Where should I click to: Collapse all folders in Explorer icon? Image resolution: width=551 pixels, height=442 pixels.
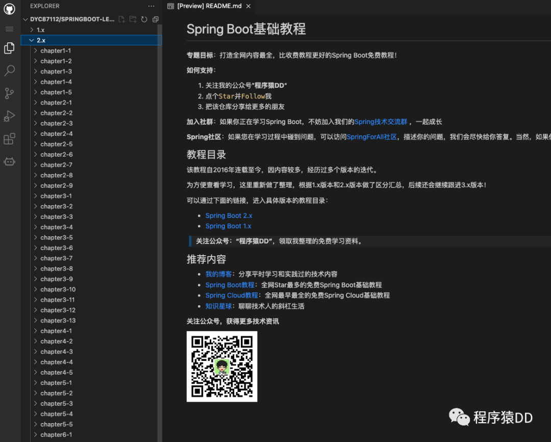(x=155, y=19)
